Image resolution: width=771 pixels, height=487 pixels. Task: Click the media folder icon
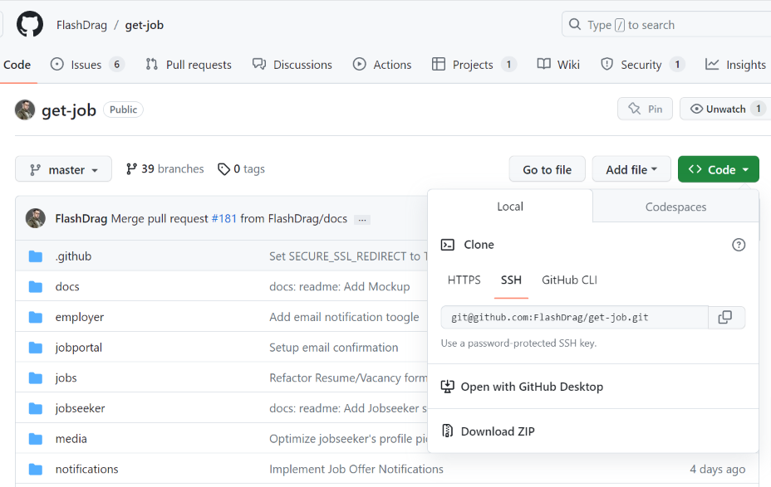[36, 439]
